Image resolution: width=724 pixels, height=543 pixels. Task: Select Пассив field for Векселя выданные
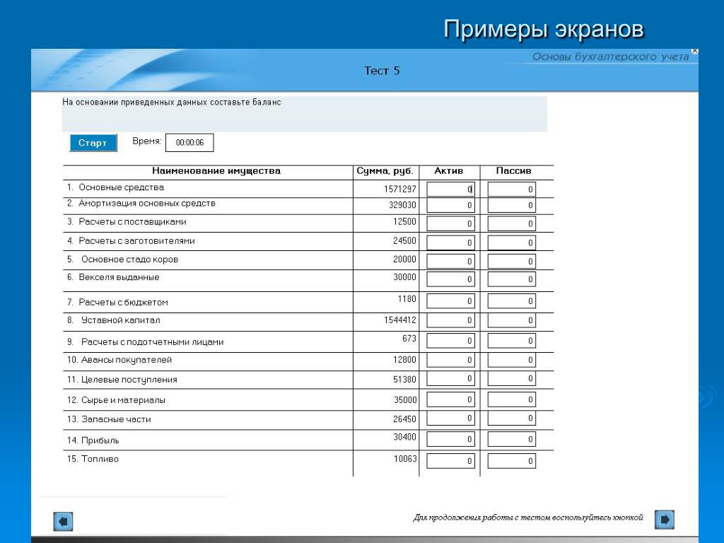[x=512, y=279]
